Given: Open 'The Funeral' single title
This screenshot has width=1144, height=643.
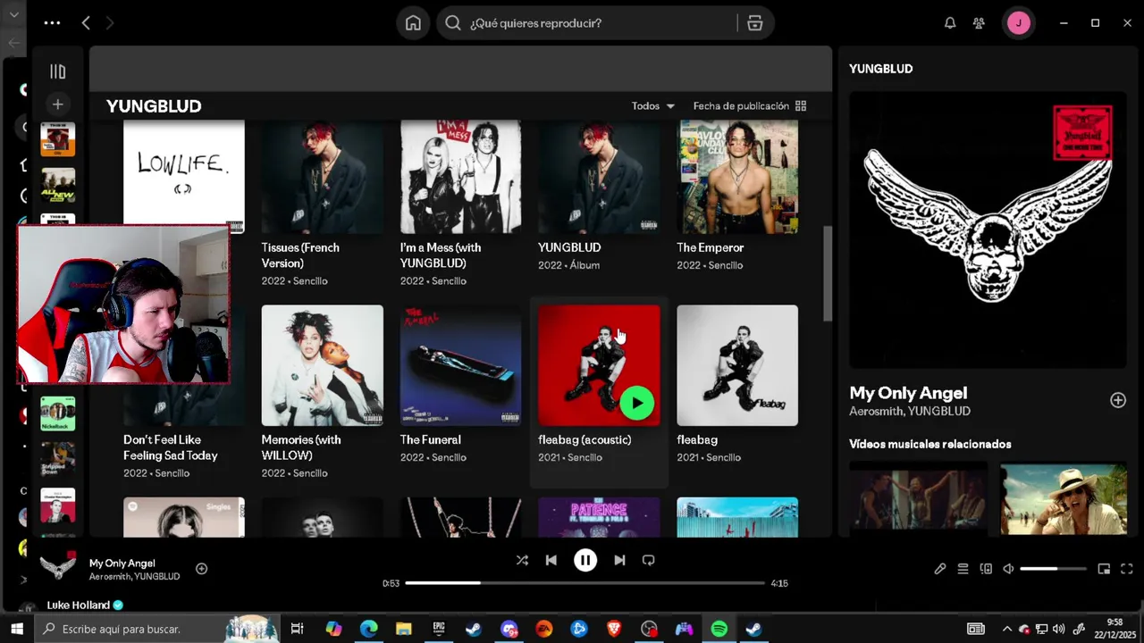Looking at the screenshot, I should pos(431,439).
